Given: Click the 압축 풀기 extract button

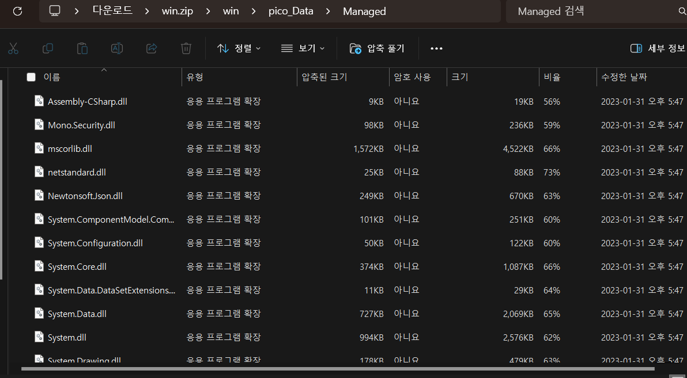Looking at the screenshot, I should point(377,48).
